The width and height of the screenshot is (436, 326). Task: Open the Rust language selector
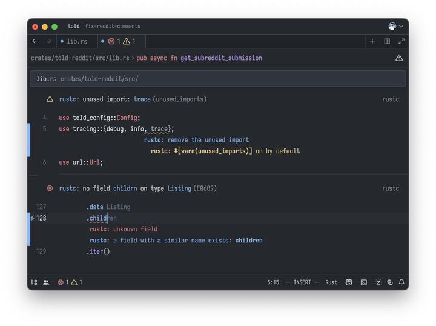point(331,282)
